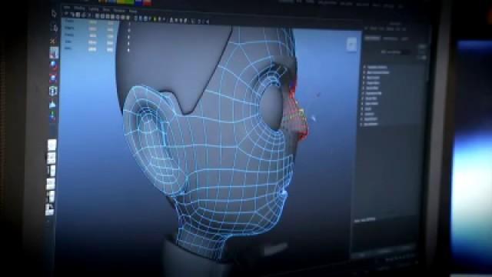Expand the last attribute section in the list
Viewport: 492px width, 277px height.
click(370, 125)
